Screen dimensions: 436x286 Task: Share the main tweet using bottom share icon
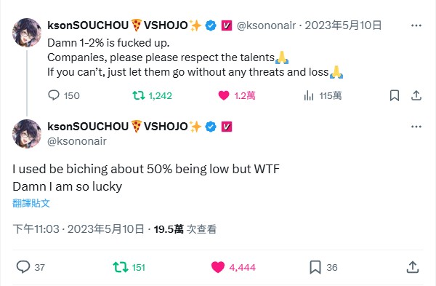pos(413,267)
